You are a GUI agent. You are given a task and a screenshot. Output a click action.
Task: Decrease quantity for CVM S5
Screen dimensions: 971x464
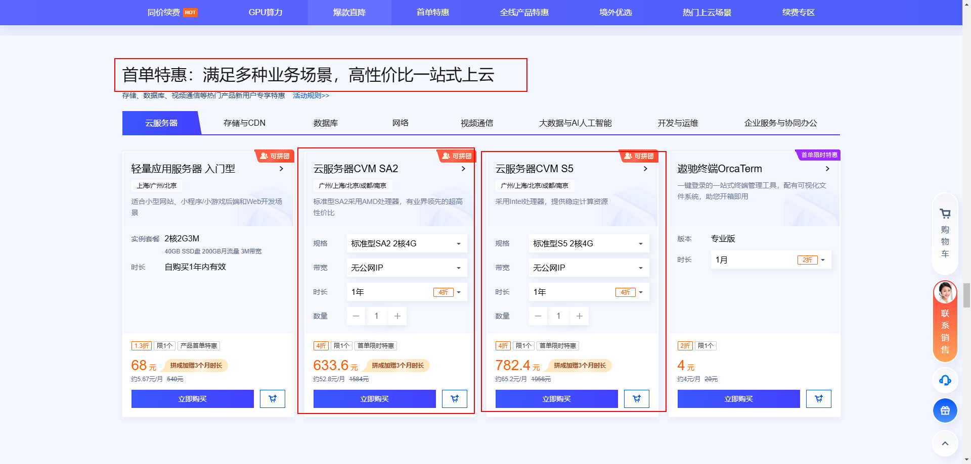(538, 316)
